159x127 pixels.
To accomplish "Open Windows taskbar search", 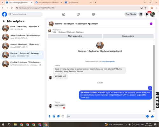I will (x=9, y=124).
